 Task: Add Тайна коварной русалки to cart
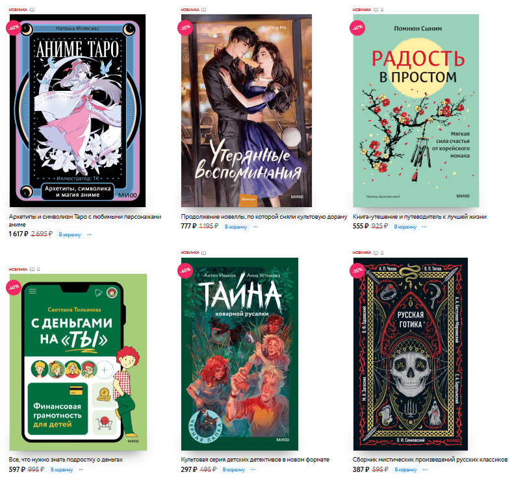(234, 469)
